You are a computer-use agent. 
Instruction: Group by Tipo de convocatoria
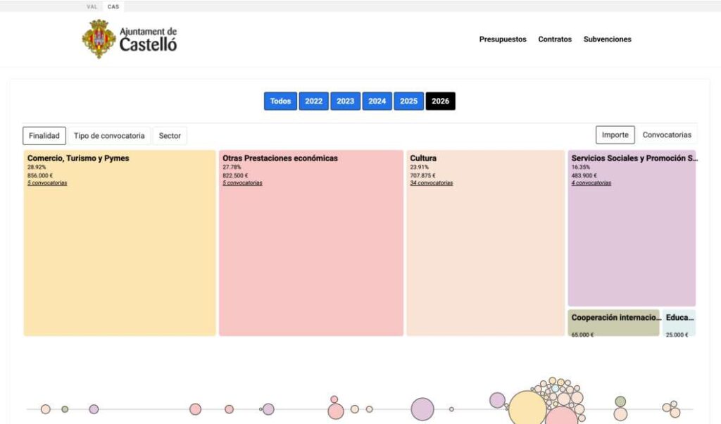tap(109, 136)
